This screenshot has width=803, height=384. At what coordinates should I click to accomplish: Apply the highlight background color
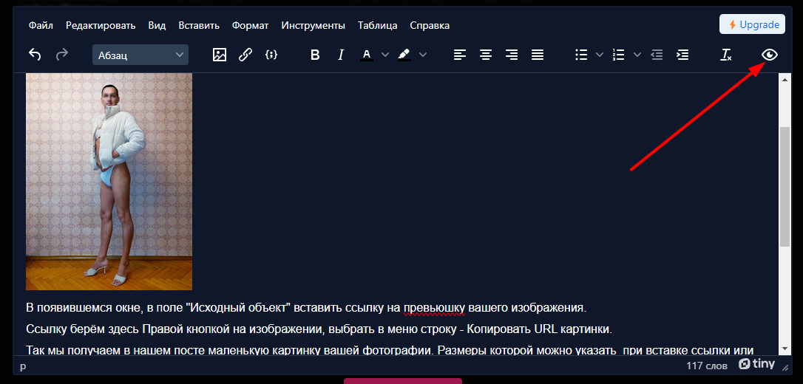pyautogui.click(x=404, y=55)
